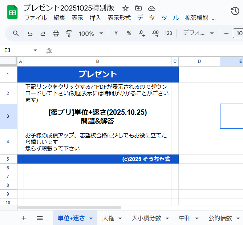Click the horizontal scrollbar thumb
This screenshot has height=225, width=243.
70,208
